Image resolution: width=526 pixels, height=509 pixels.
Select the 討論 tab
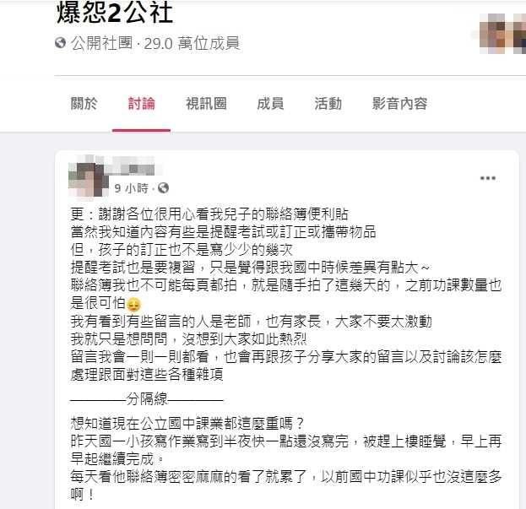[142, 104]
